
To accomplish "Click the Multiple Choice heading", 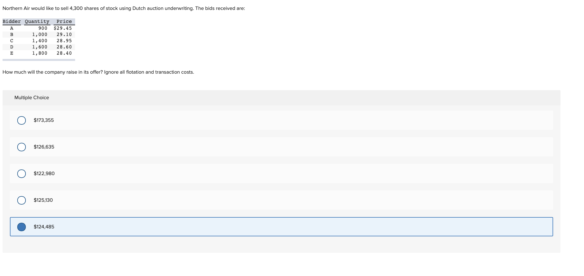I will tap(32, 97).
